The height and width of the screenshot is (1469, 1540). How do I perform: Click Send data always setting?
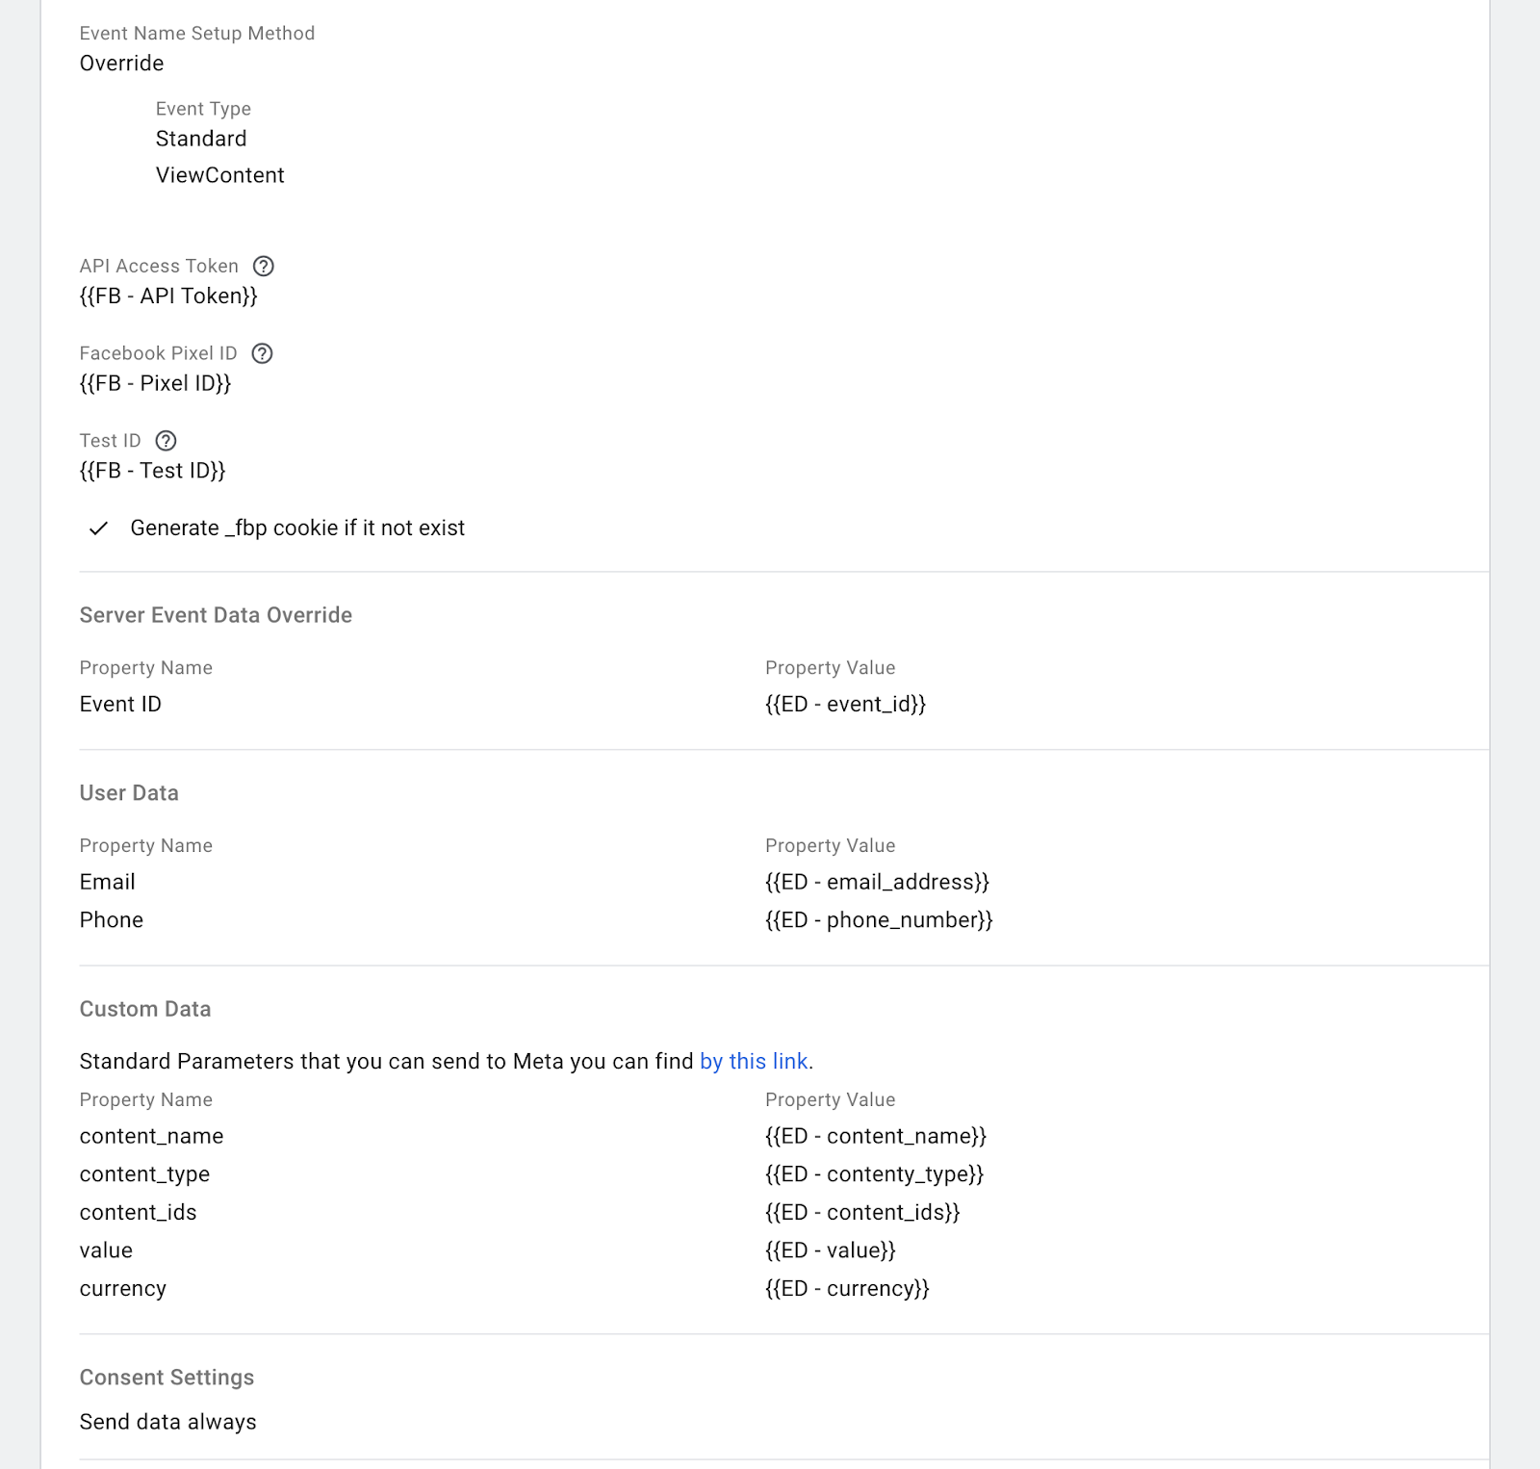tap(168, 1421)
